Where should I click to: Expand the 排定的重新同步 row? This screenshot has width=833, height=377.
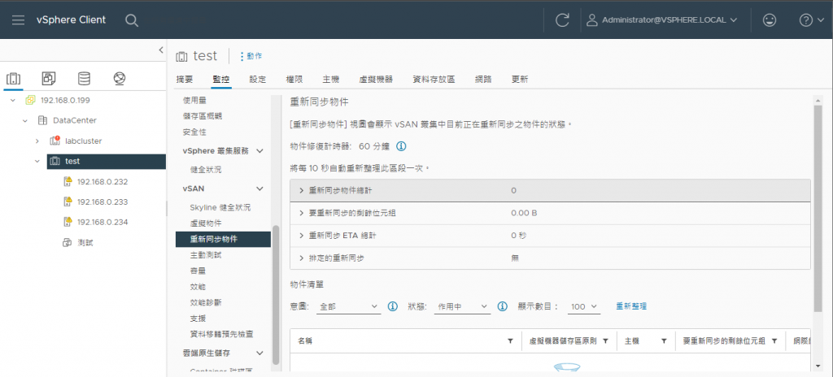302,258
